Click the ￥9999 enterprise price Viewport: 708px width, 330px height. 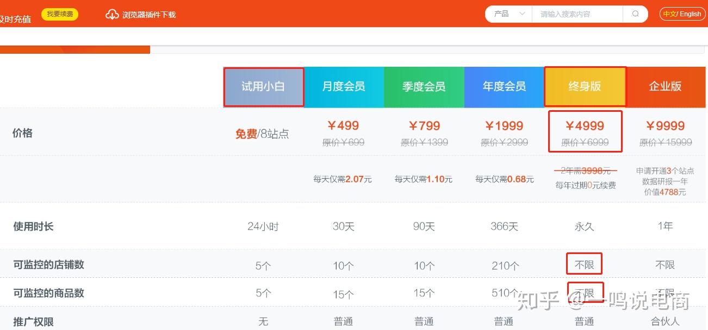click(666, 126)
